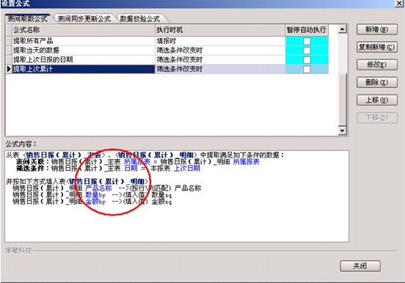Image resolution: width=405 pixels, height=283 pixels.
Task: Click the 公式名称 column header
Action: [x=84, y=30]
